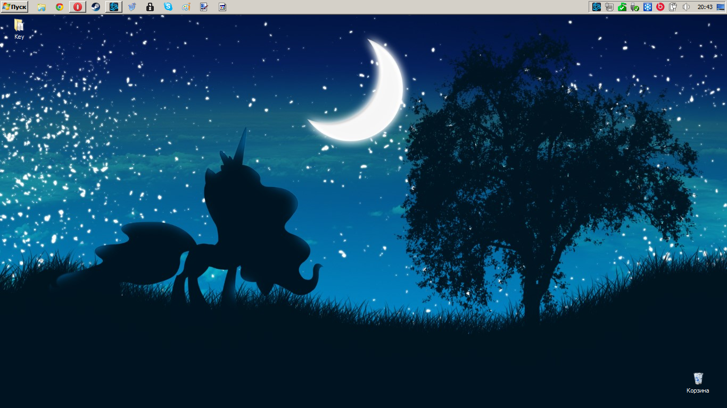Open the Пуск start menu
727x408 pixels.
pyautogui.click(x=14, y=7)
